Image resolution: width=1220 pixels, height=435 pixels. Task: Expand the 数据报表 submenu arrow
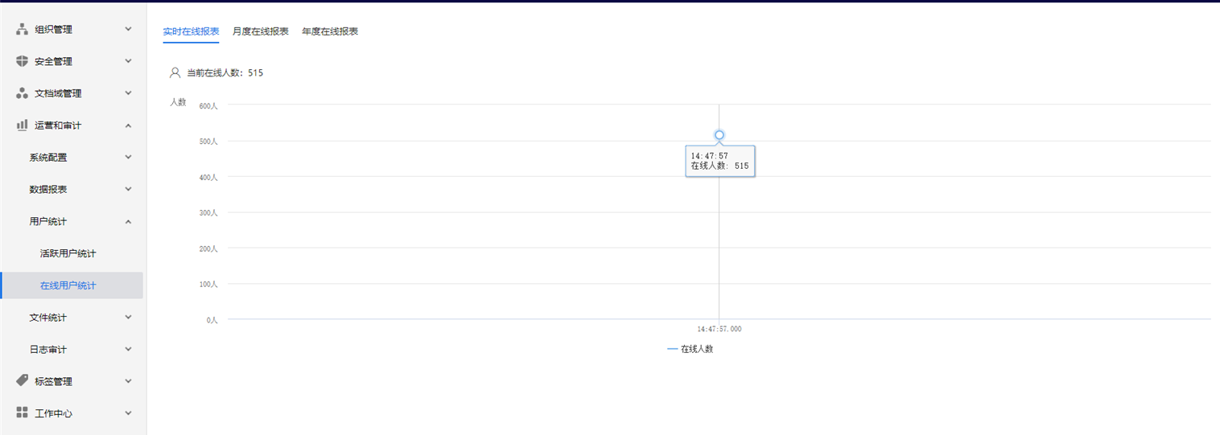(x=128, y=189)
